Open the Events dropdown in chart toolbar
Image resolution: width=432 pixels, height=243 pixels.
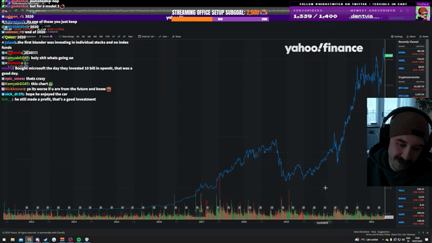coord(45,36)
